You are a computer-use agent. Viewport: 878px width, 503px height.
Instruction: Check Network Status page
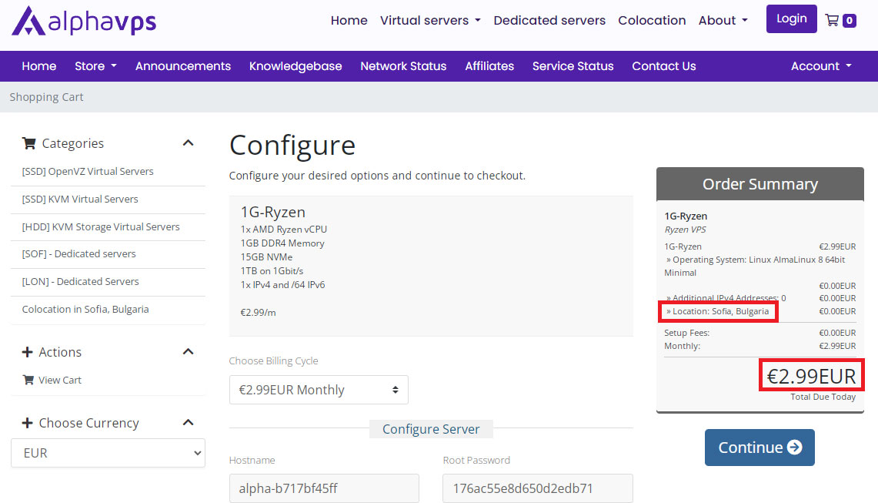(403, 66)
